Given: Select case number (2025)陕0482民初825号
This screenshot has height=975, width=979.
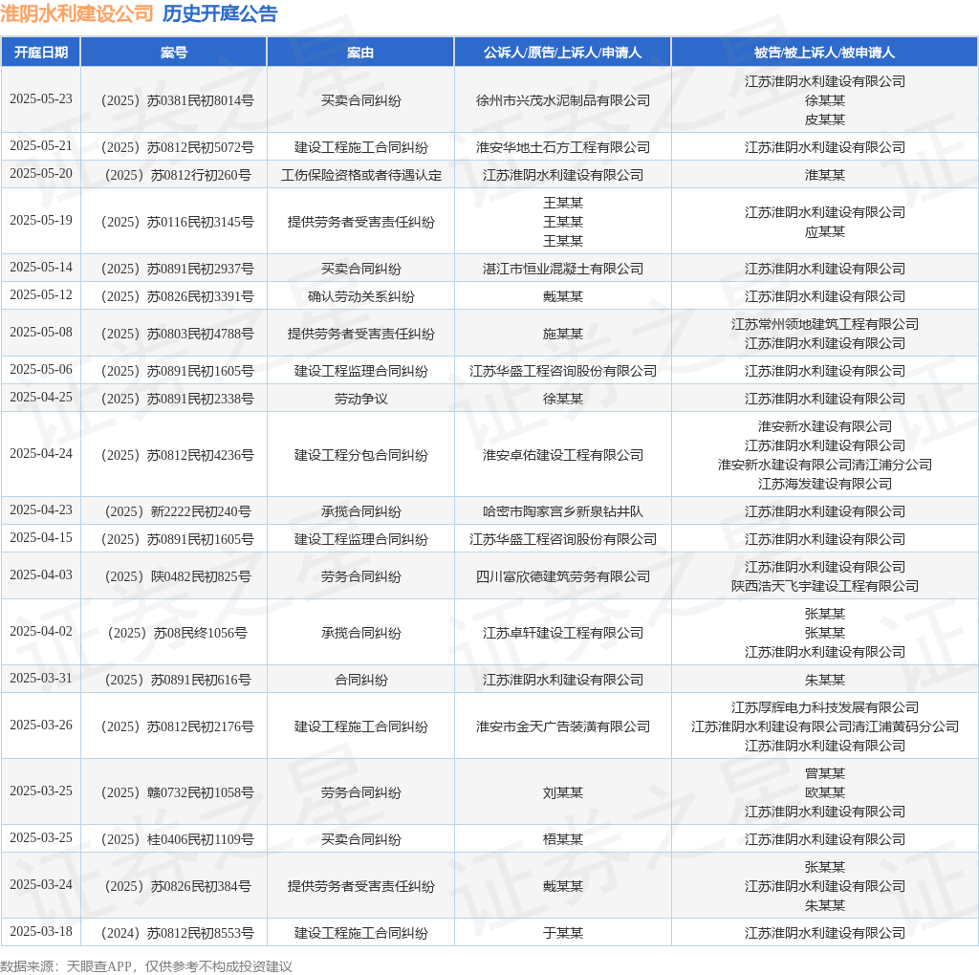Looking at the screenshot, I should tap(177, 576).
